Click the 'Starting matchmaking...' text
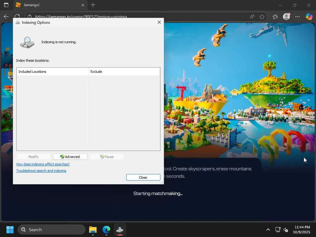The image size is (316, 237). click(x=158, y=193)
